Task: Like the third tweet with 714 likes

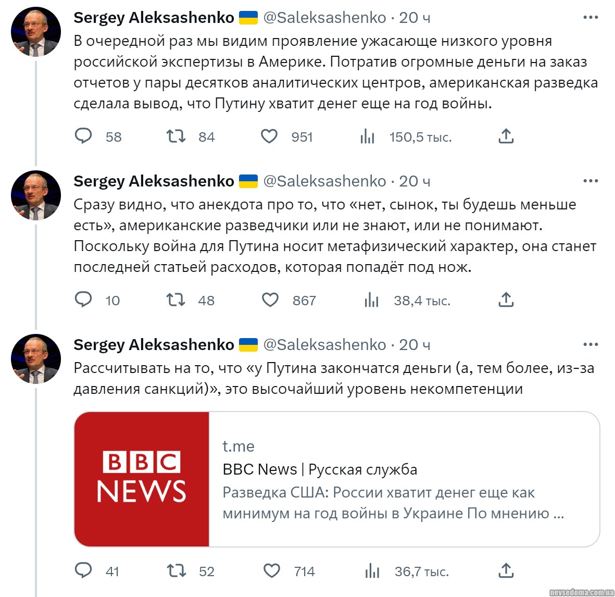Action: pos(271,571)
